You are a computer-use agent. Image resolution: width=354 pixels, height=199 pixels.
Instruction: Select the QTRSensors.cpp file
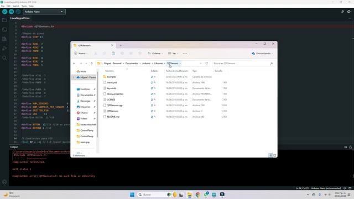pos(114,106)
